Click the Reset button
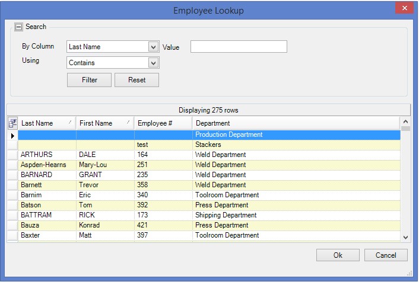The height and width of the screenshot is (282, 419). tap(137, 80)
